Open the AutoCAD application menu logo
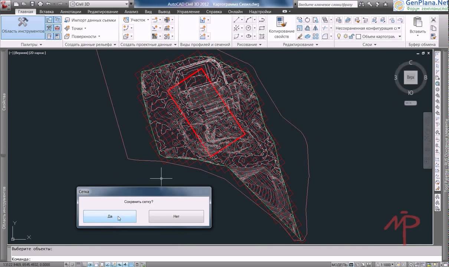The image size is (449, 267). click(x=5, y=5)
